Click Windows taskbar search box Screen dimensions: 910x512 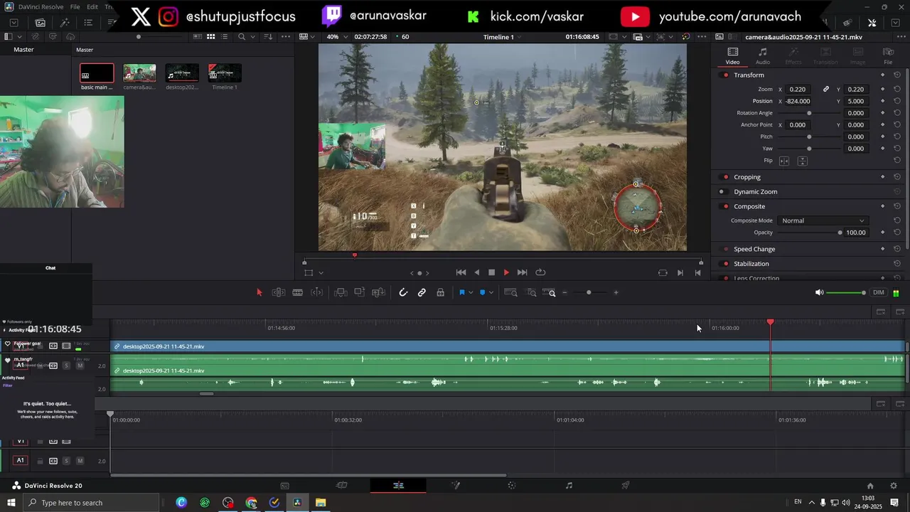tap(91, 503)
